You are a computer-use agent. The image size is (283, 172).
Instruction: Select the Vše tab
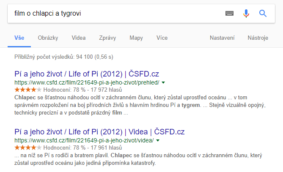(x=19, y=38)
